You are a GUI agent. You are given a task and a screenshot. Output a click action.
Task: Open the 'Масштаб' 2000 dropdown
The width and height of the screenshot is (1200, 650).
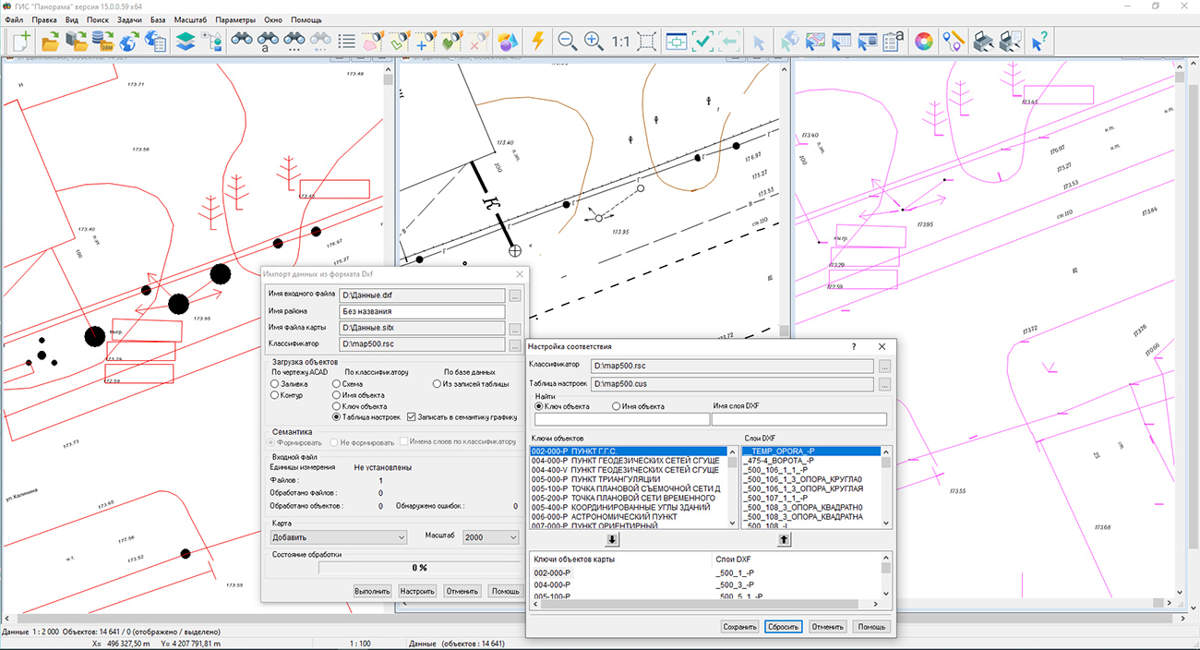(490, 537)
